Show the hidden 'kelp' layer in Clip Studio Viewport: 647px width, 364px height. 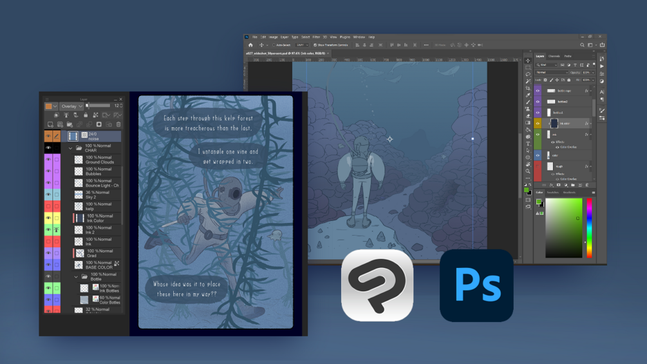coord(48,206)
